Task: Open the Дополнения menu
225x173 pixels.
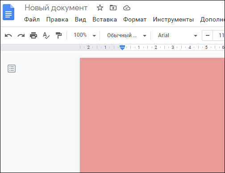Action: click(212, 20)
